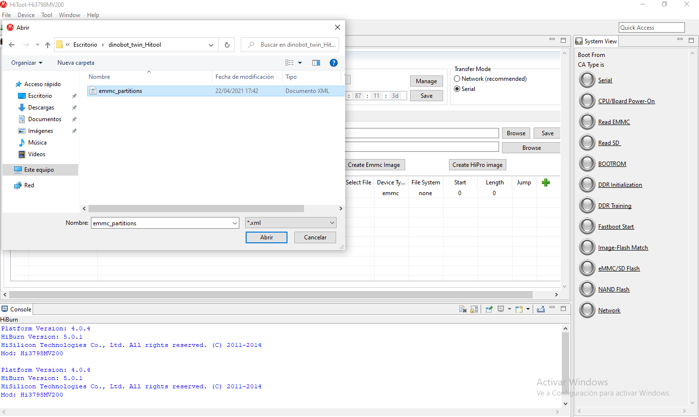699x417 pixels.
Task: Click the up-one-level arrow icon
Action: [x=48, y=45]
